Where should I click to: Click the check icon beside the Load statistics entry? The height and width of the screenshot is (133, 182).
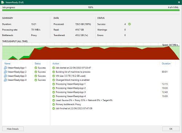pyautogui.click(x=54, y=100)
